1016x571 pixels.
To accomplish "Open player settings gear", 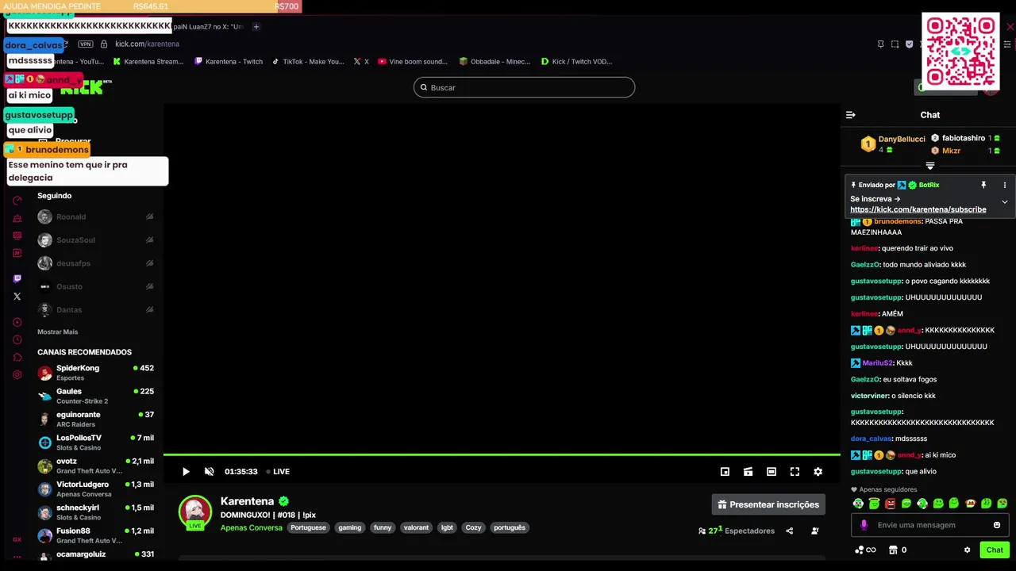I will pos(818,471).
